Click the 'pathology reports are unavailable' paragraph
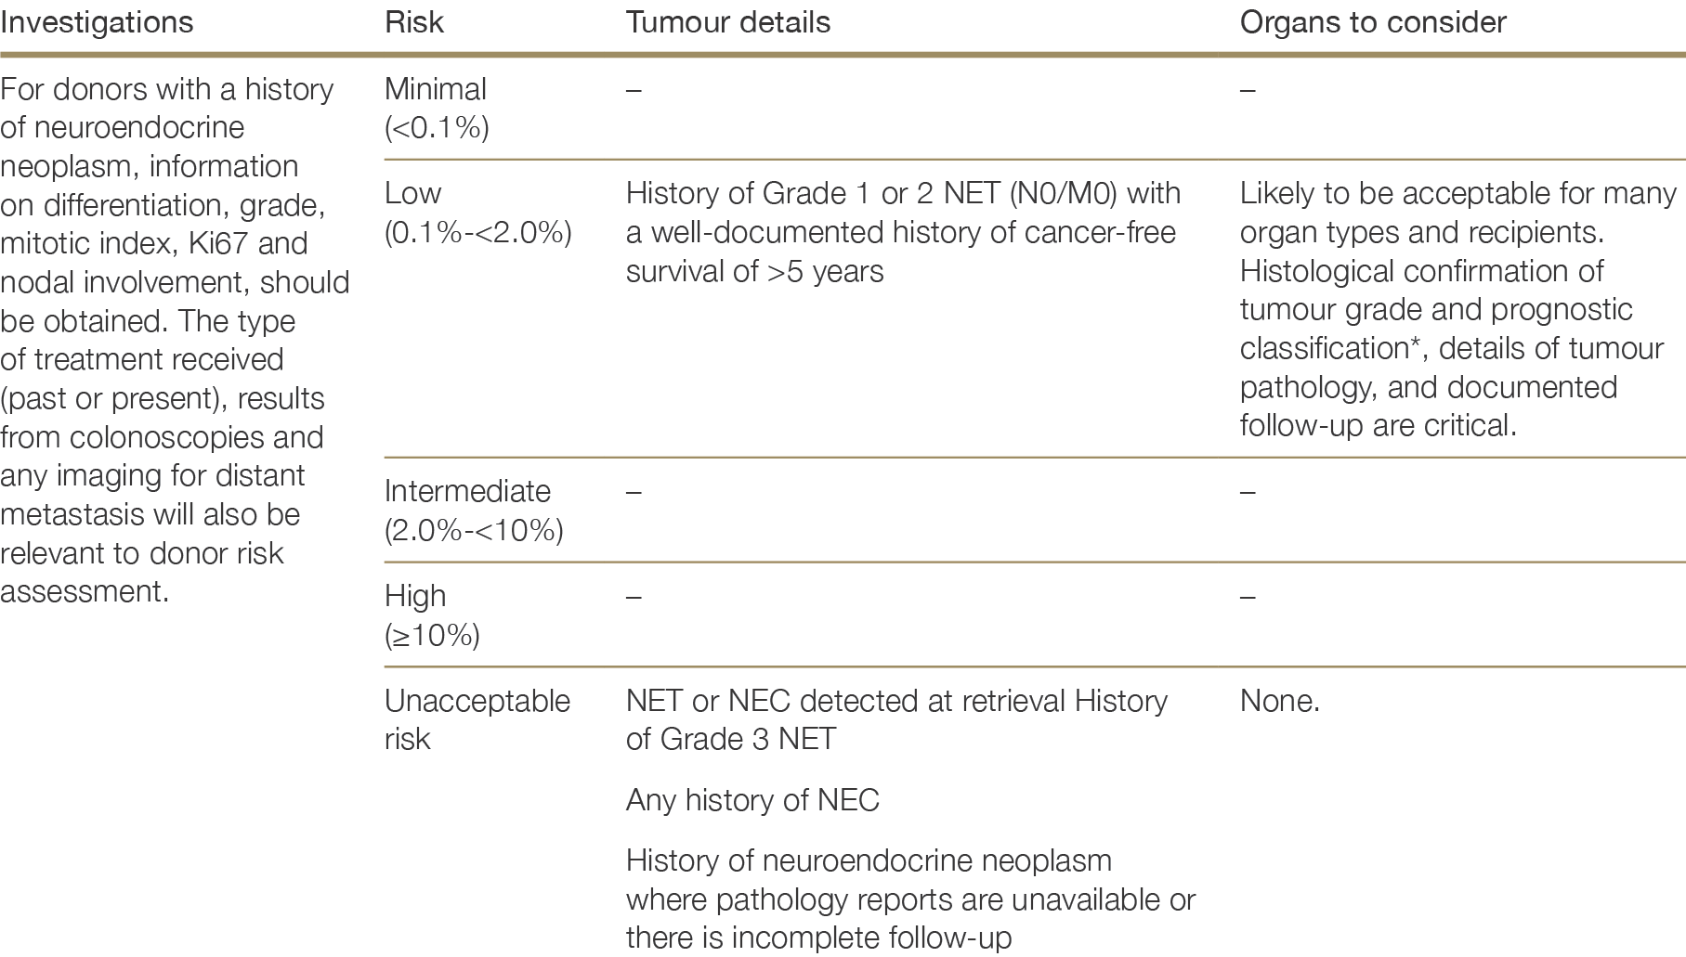This screenshot has height=957, width=1686. [x=909, y=899]
